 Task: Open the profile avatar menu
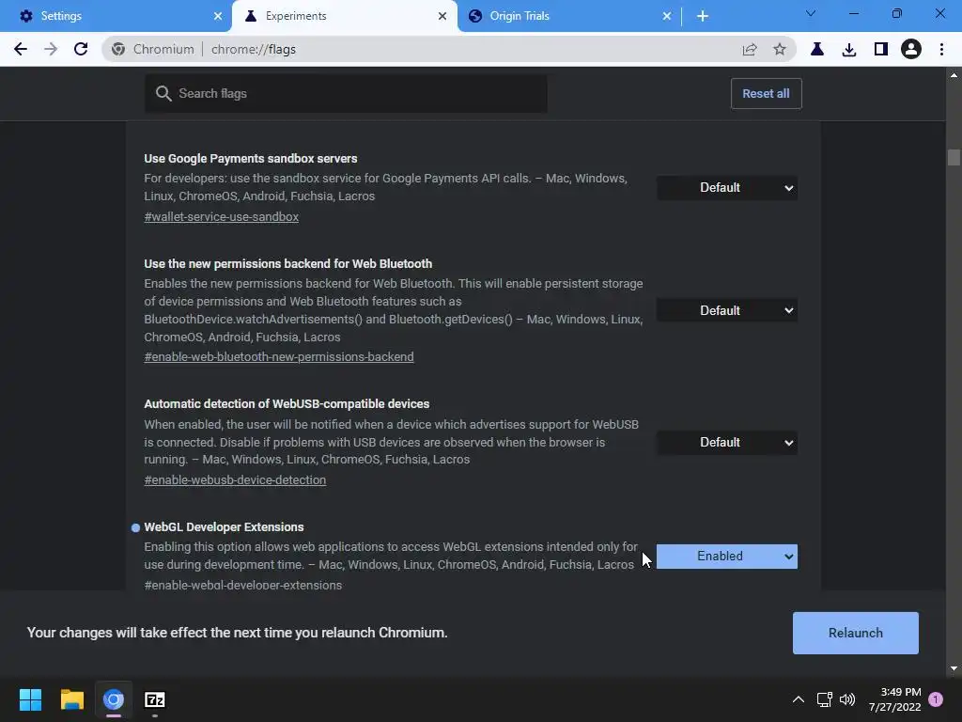tap(911, 49)
